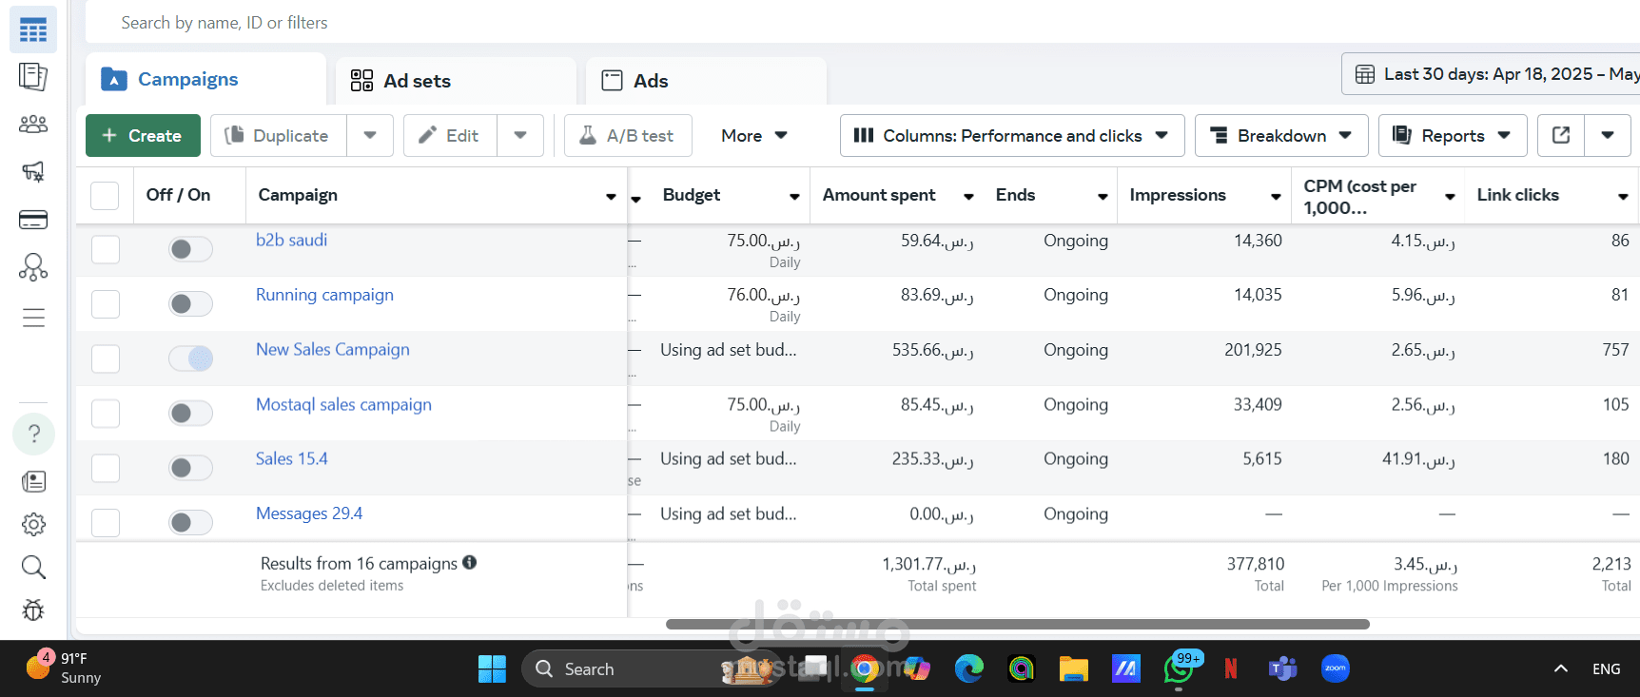1640x697 pixels.
Task: Open the campaigns table view icon in sidebar
Action: pos(33,30)
